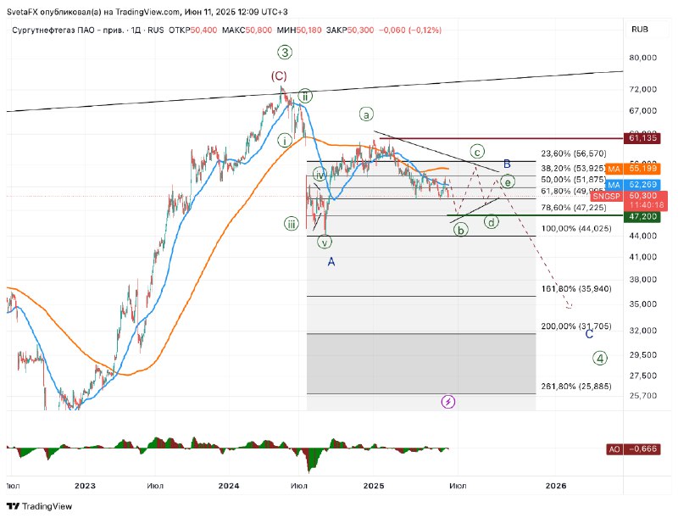Click the 61,135 dark red price tag
Image resolution: width=678 pixels, height=518 pixels.
point(642,138)
